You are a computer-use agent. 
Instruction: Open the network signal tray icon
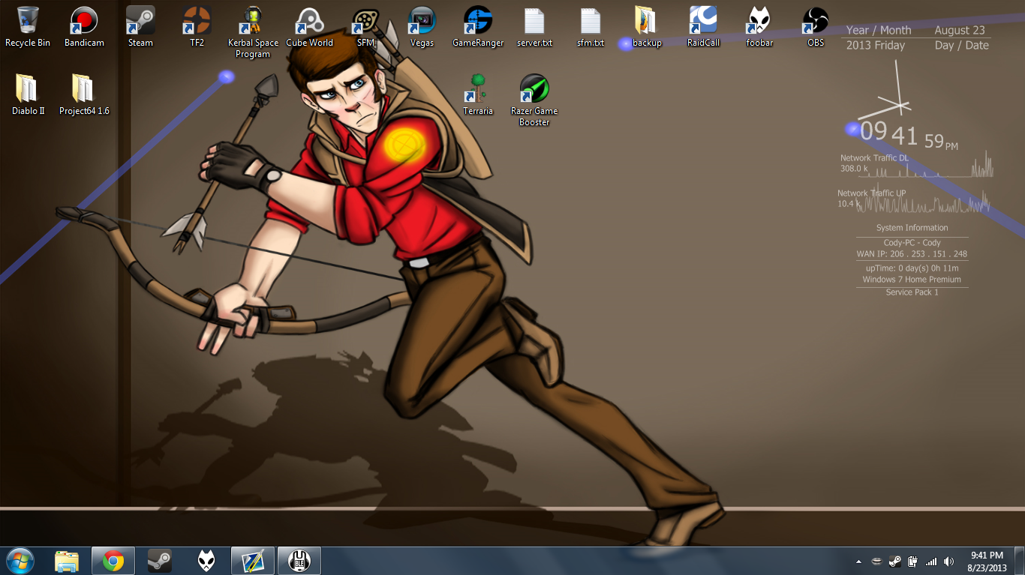tap(931, 562)
